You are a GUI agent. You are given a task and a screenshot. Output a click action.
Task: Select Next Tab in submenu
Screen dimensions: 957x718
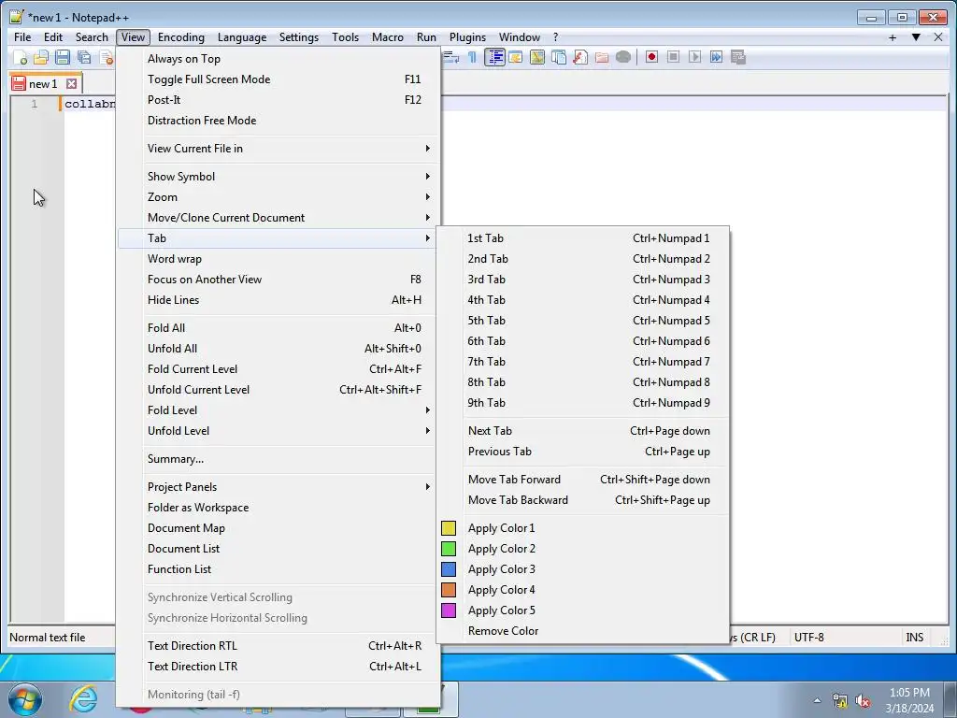(583, 431)
